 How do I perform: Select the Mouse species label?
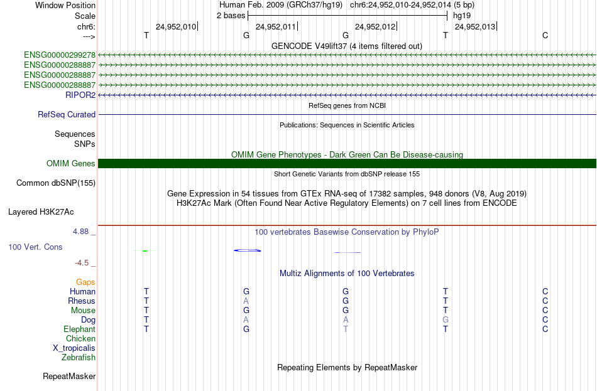click(x=83, y=311)
